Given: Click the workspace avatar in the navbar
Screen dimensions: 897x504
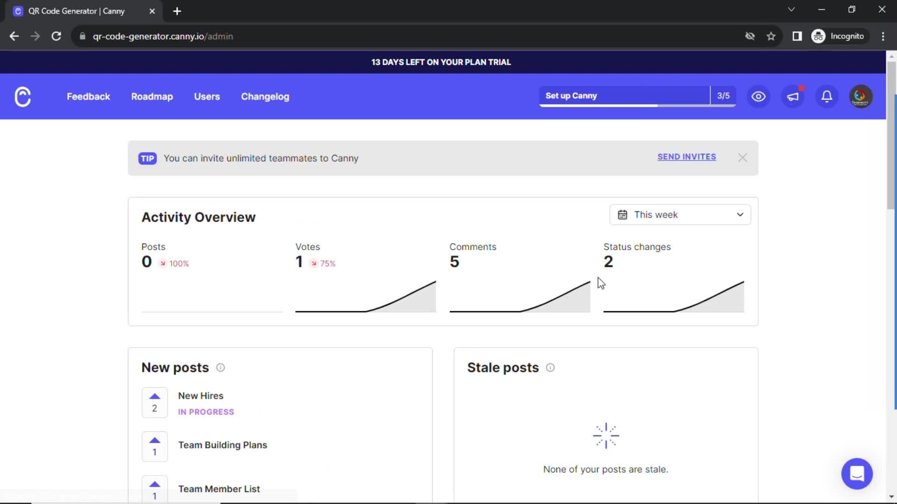Looking at the screenshot, I should (861, 97).
